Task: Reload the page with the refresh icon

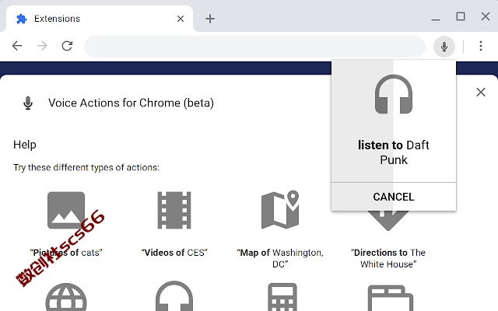Action: point(67,46)
